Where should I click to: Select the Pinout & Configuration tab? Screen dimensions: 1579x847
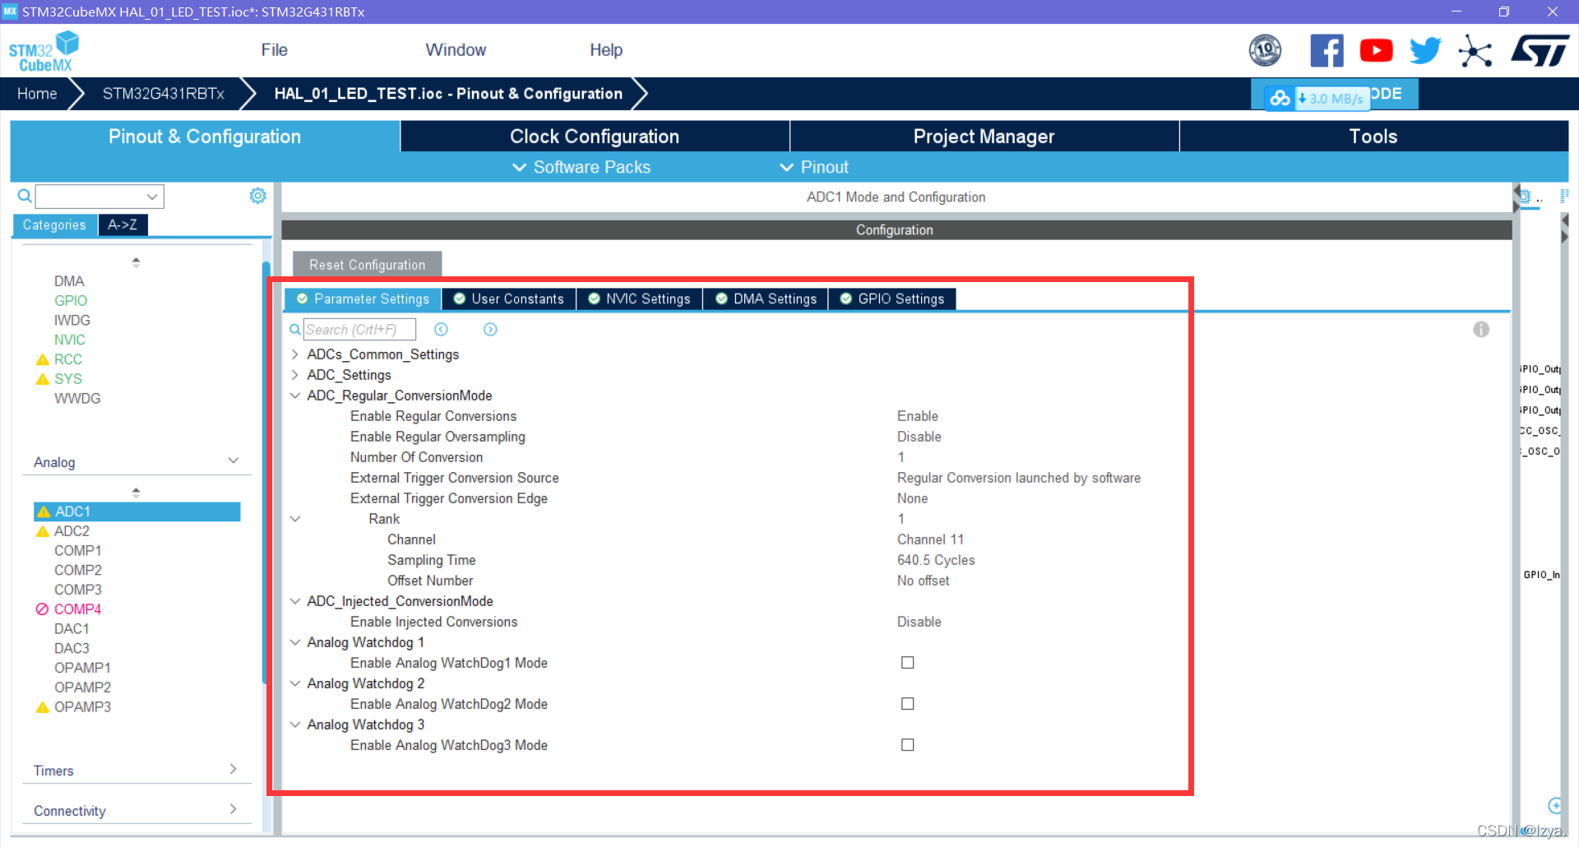pyautogui.click(x=205, y=137)
